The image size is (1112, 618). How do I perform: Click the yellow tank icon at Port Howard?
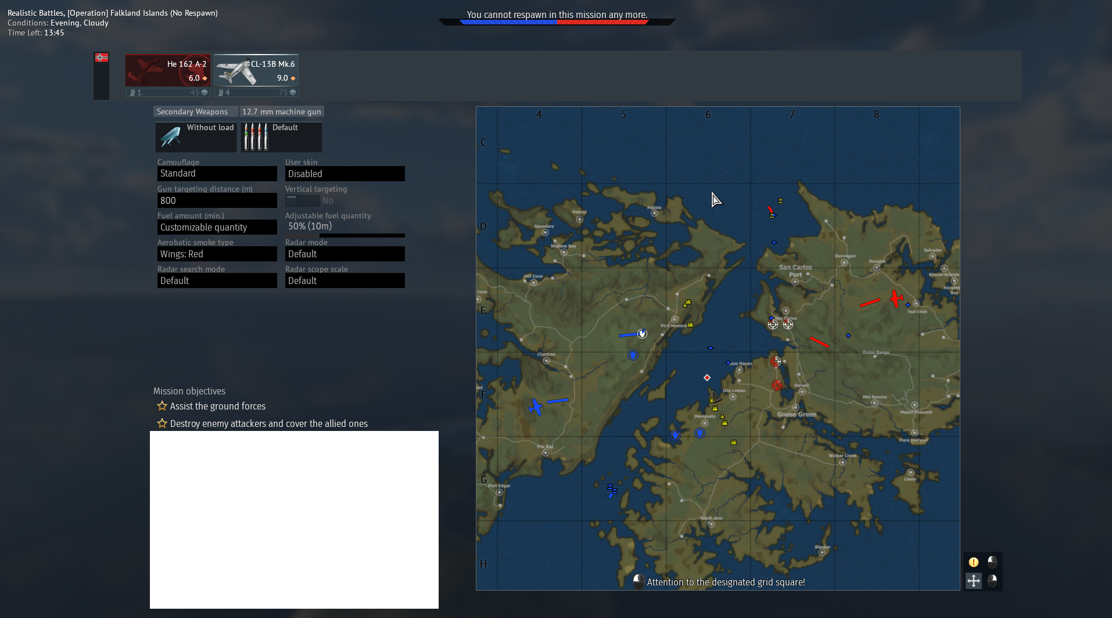pos(690,325)
